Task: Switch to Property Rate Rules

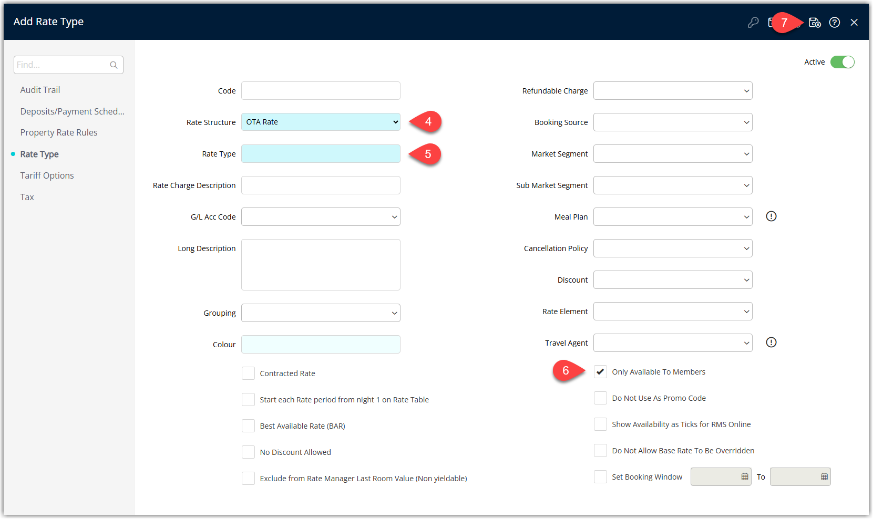Action: coord(59,132)
